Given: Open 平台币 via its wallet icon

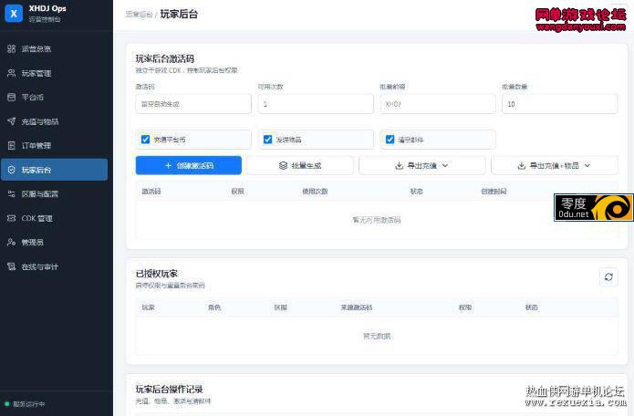Looking at the screenshot, I should click(x=11, y=97).
